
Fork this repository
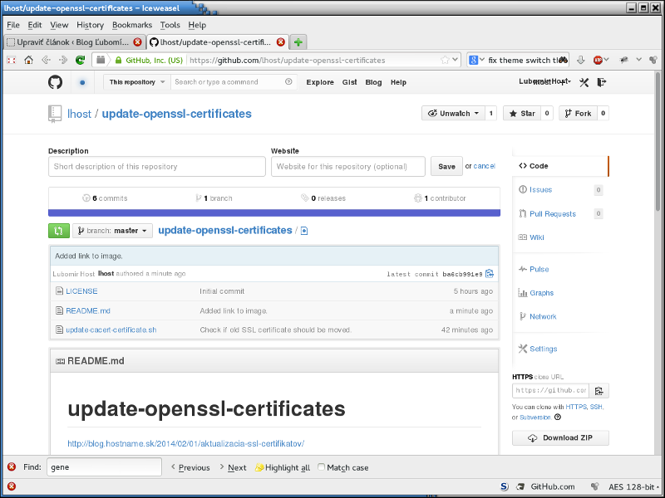(578, 113)
